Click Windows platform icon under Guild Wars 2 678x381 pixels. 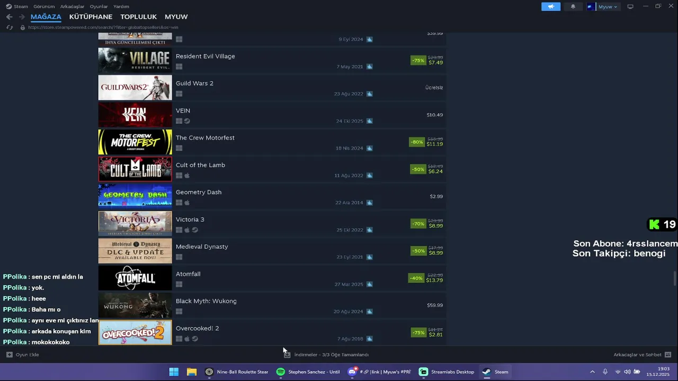tap(179, 94)
